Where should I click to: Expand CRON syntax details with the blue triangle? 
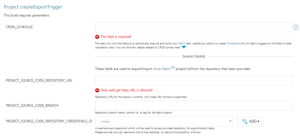184,47
